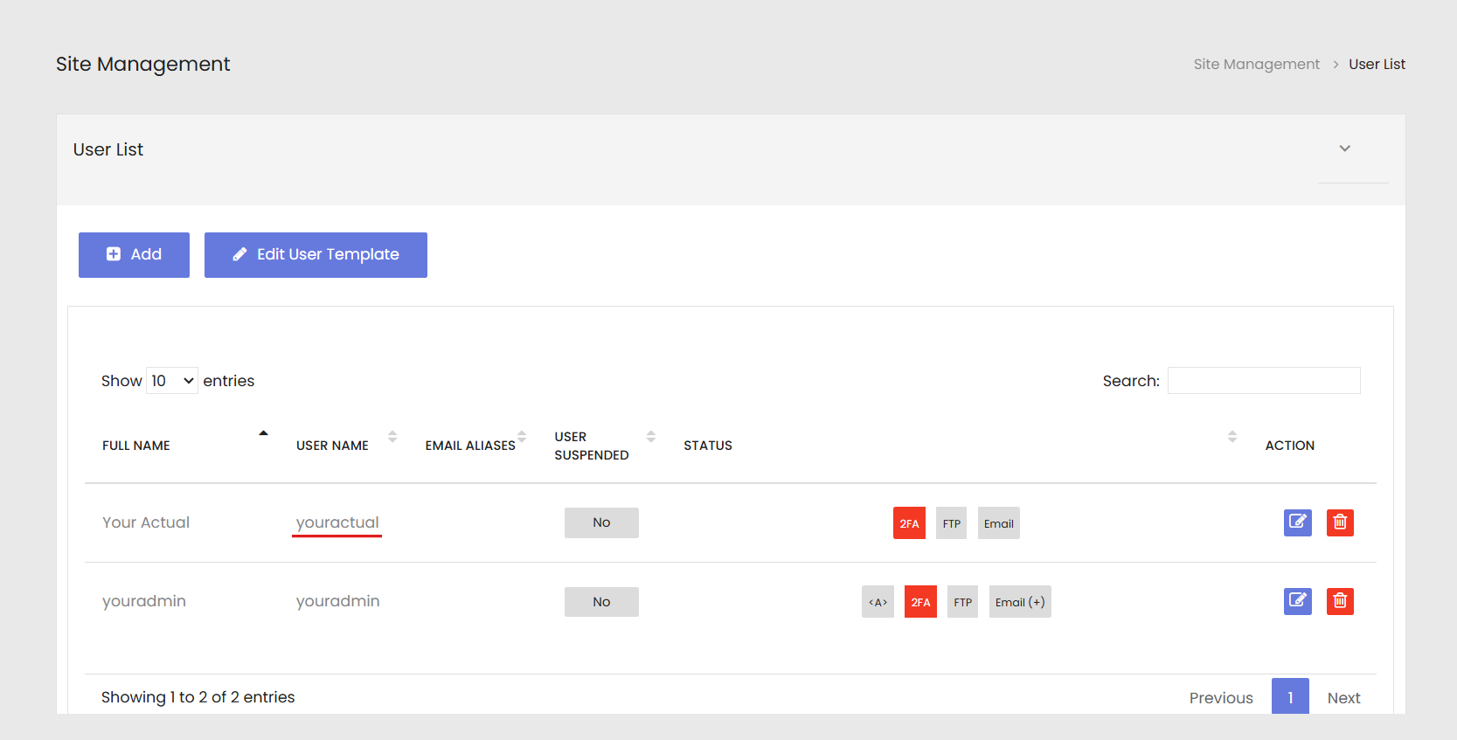1457x740 pixels.
Task: Sort by Status column arrows
Action: coord(1232,437)
